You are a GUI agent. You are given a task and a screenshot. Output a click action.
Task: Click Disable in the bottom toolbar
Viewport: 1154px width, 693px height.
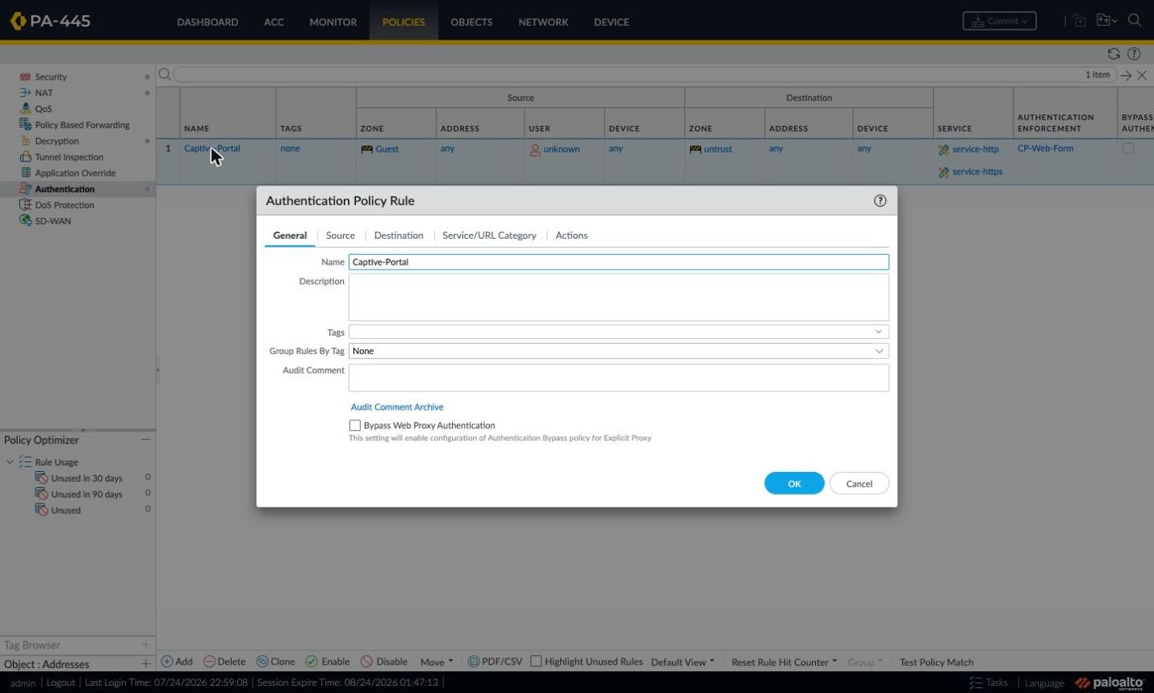pyautogui.click(x=384, y=662)
